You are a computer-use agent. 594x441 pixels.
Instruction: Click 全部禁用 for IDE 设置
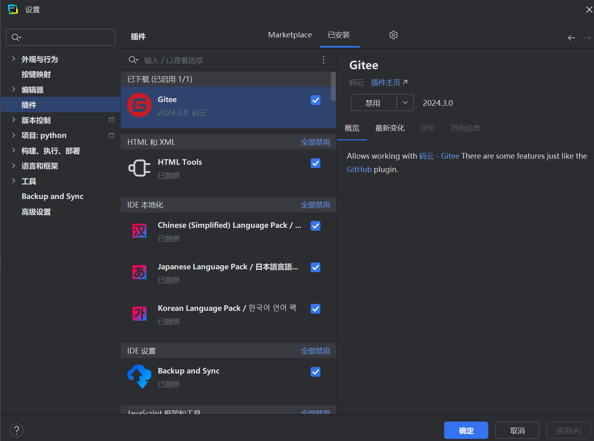[315, 351]
